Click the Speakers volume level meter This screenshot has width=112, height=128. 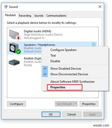(94, 45)
